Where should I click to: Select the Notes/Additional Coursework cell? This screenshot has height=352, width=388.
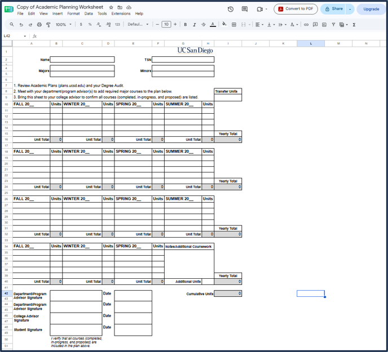click(189, 247)
